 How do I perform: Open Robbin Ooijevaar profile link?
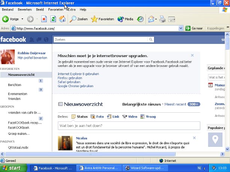click(x=32, y=53)
